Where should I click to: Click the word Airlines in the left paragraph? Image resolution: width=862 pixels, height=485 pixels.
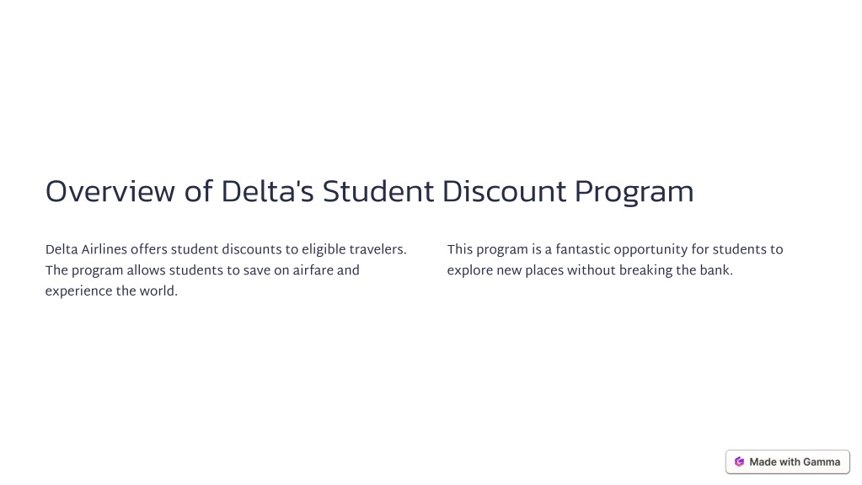pos(104,249)
